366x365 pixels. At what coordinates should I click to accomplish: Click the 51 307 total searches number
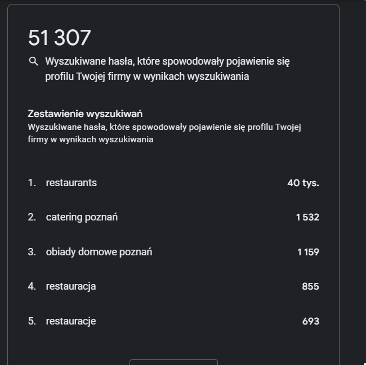click(59, 38)
